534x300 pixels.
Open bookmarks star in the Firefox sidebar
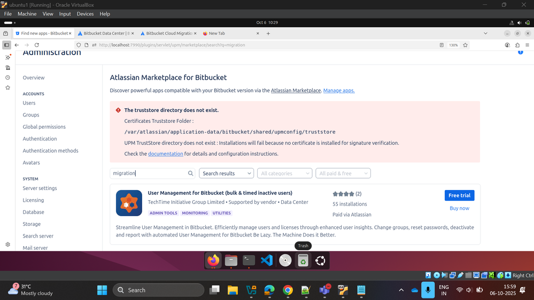click(x=8, y=88)
